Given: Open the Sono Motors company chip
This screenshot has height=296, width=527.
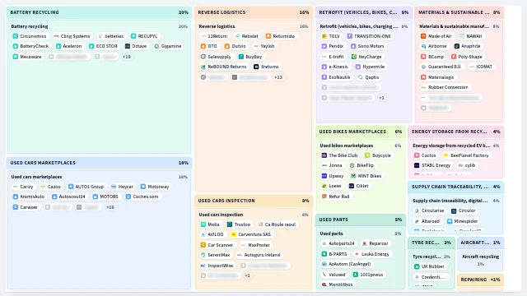Looking at the screenshot, I should tap(367, 46).
